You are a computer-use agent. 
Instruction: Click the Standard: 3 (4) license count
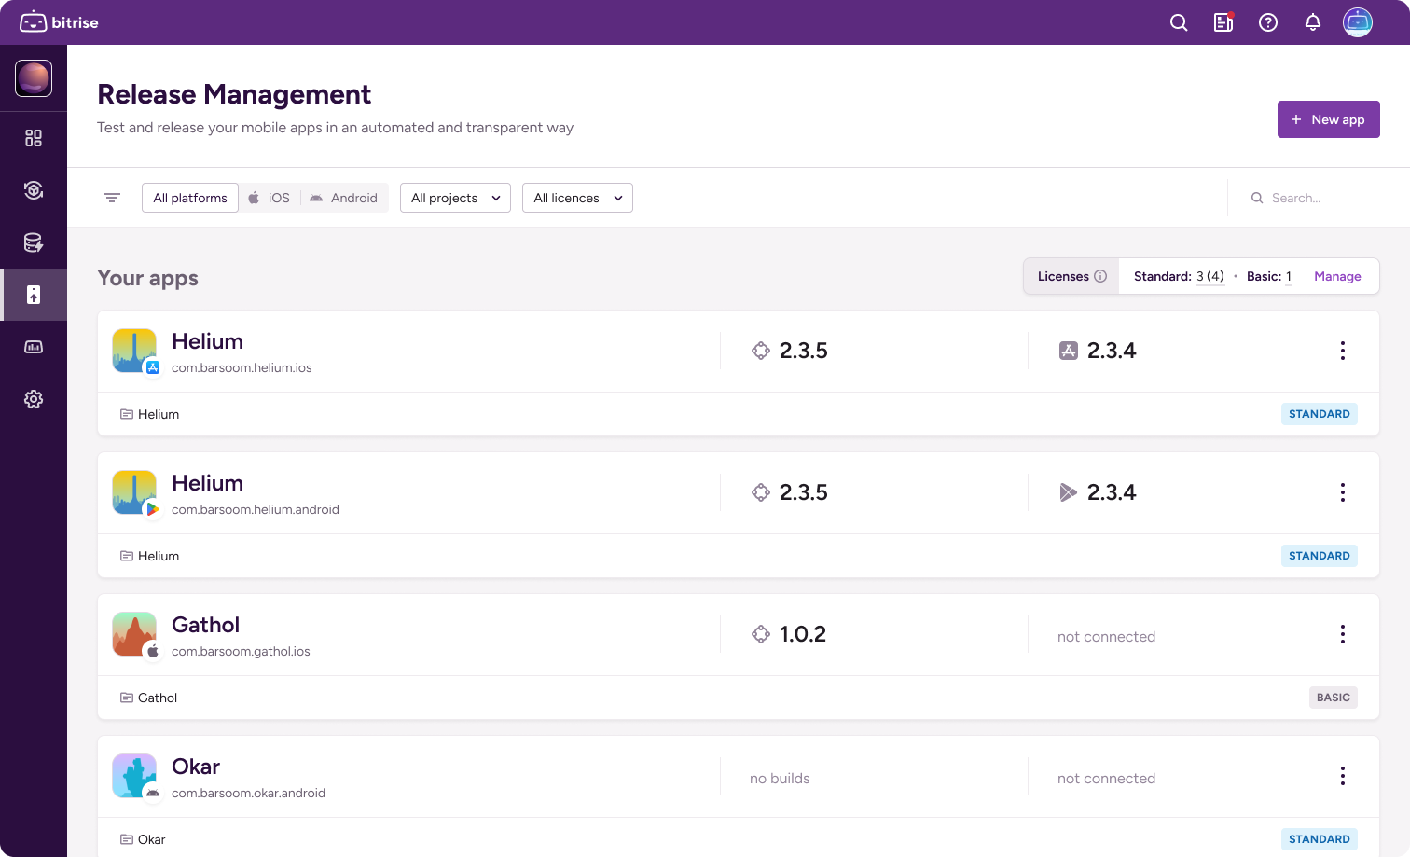click(1179, 276)
